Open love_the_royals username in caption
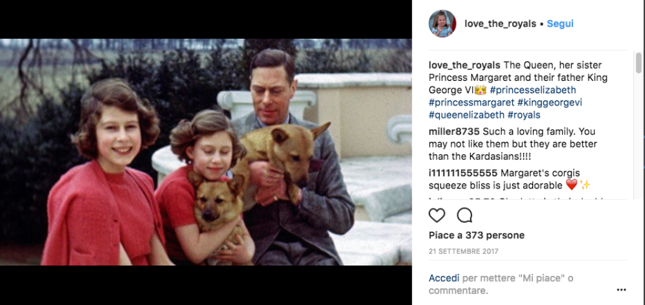Viewport: 645px width, 305px height. tap(464, 65)
